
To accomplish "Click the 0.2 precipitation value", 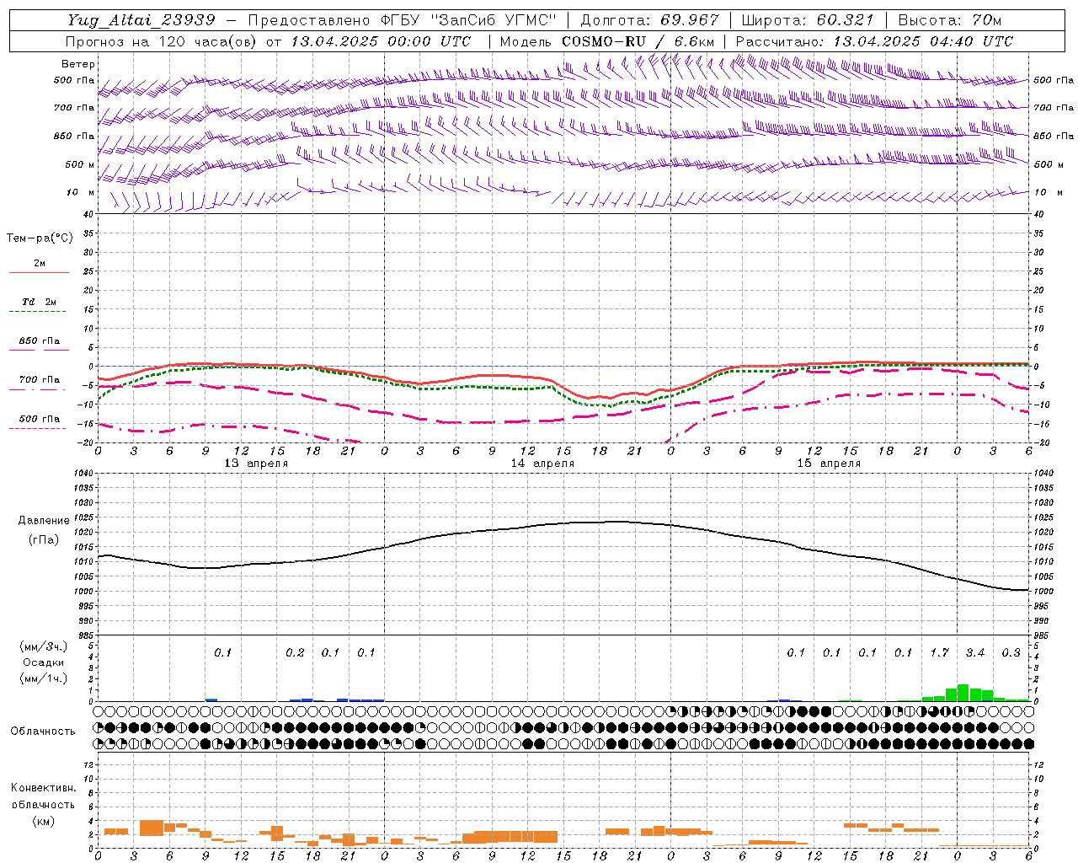I will click(x=295, y=653).
